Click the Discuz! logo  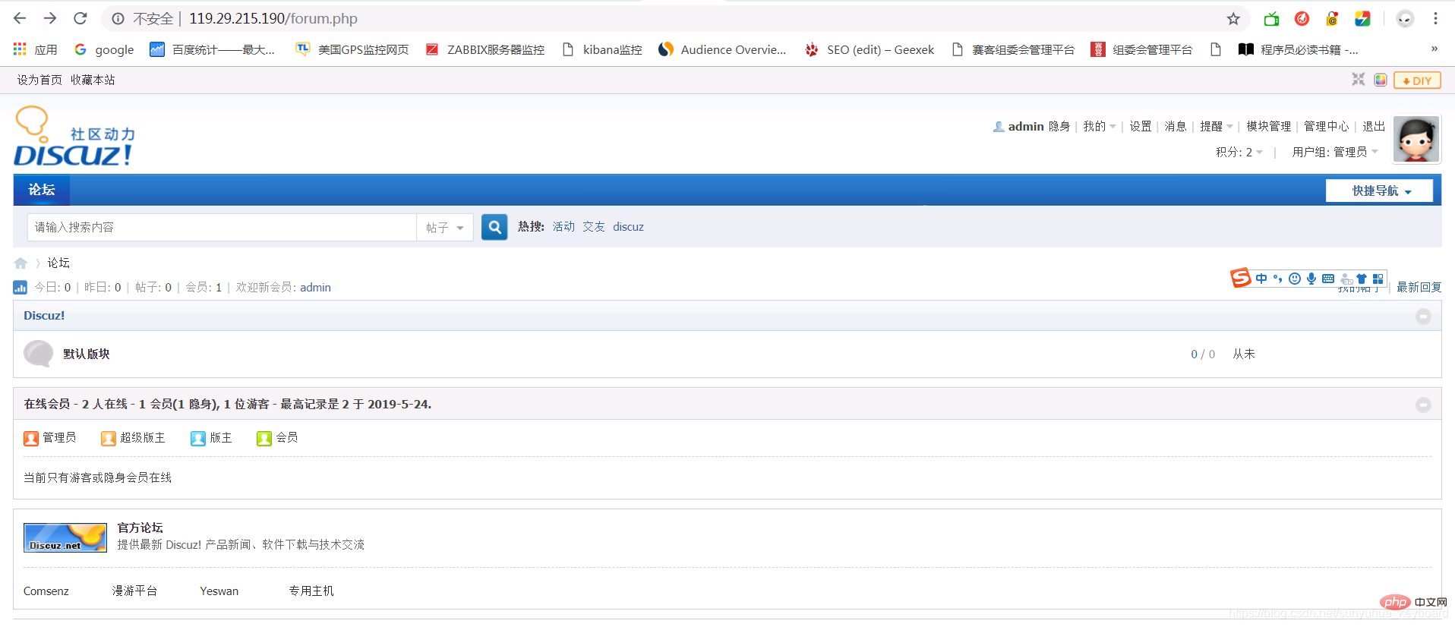(74, 137)
